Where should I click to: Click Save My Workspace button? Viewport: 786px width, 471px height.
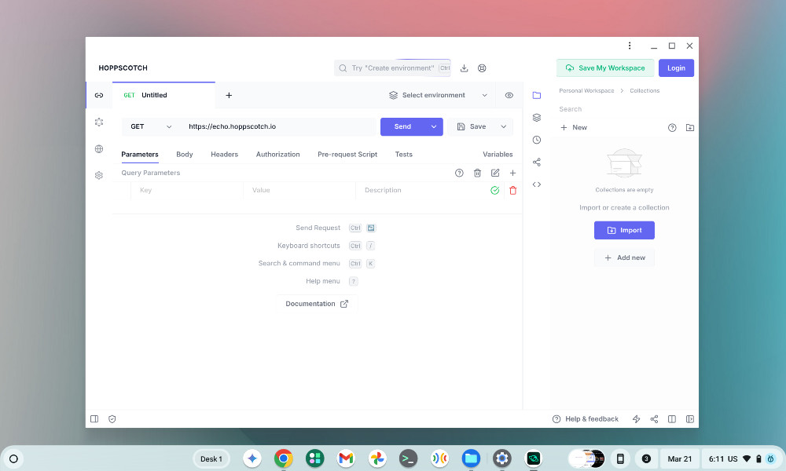coord(605,68)
